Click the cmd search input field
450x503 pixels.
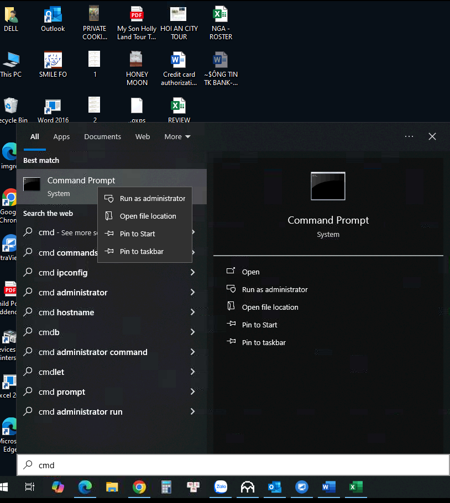232,465
